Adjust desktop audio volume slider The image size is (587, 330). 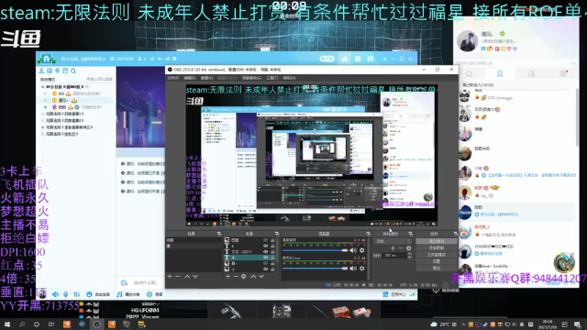point(316,250)
